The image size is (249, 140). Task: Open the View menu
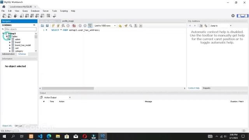coord(17,11)
